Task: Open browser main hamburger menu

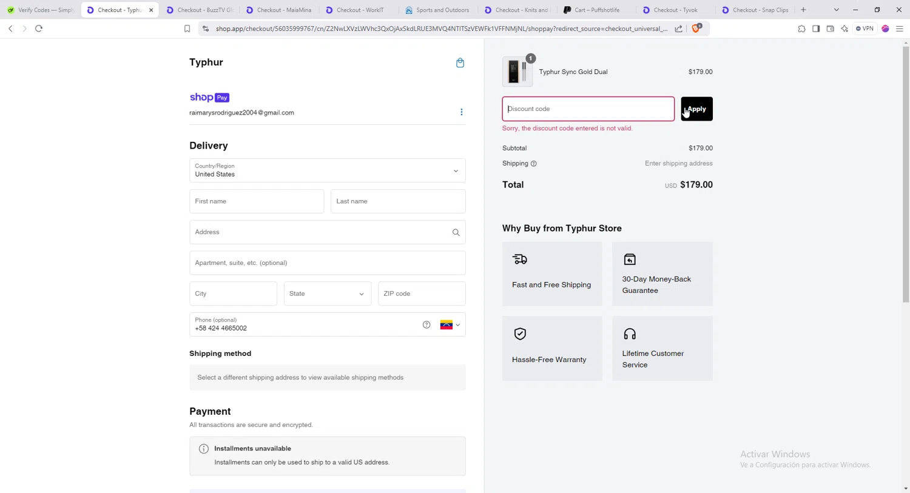Action: point(900,29)
